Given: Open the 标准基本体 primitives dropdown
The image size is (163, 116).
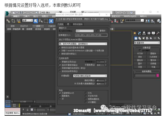Looking at the screenshot, I should (x=147, y=43).
